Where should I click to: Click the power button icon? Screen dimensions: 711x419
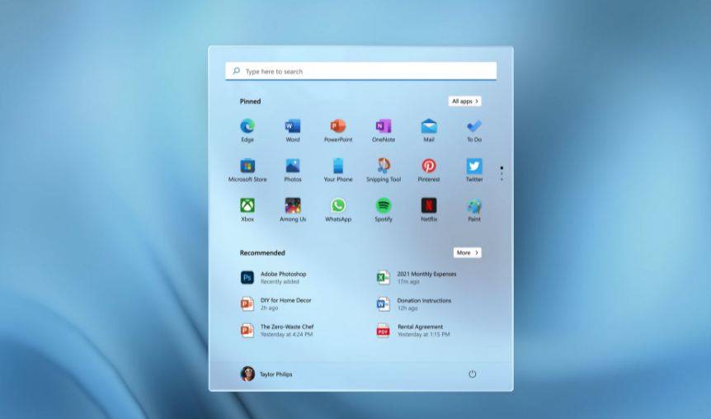[472, 374]
